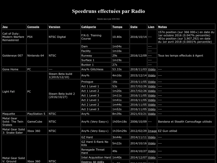Click the 'Bunker 1' category cell
The image size is (217, 163).
(96, 65)
